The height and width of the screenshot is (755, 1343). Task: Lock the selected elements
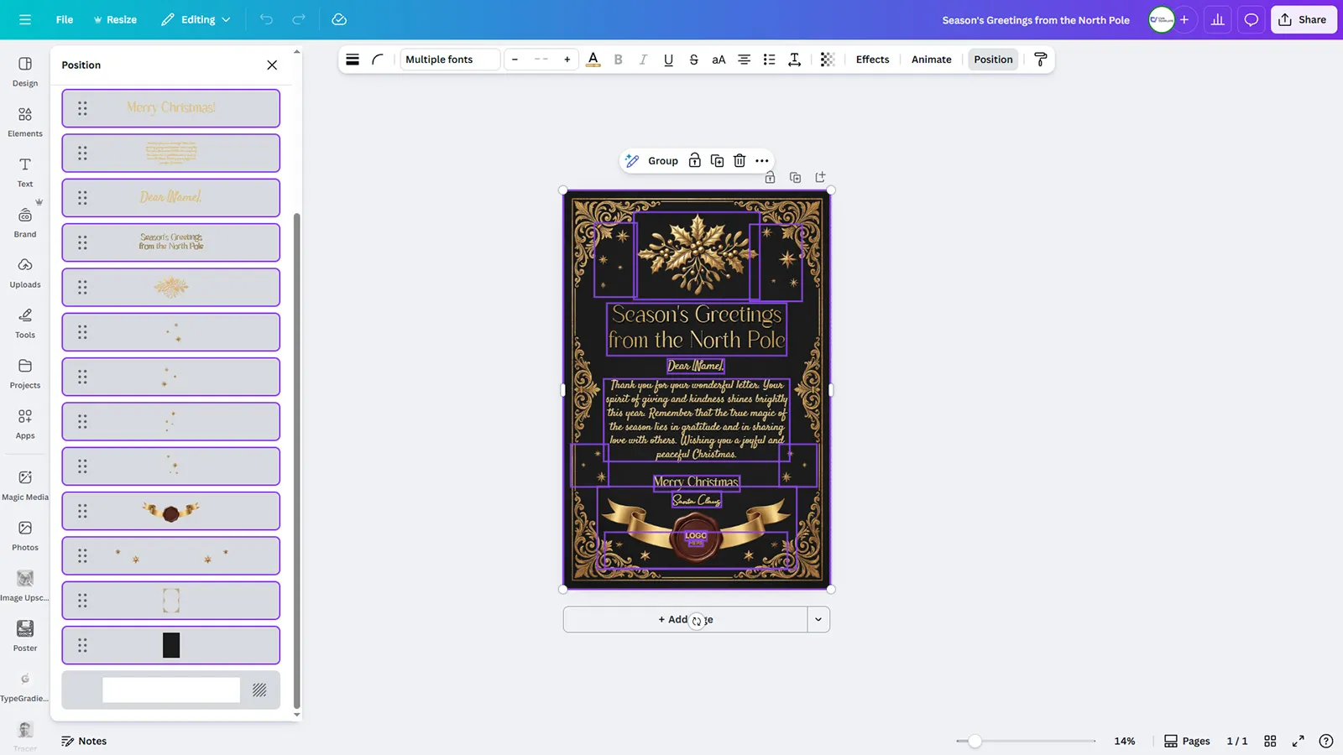[x=695, y=161]
